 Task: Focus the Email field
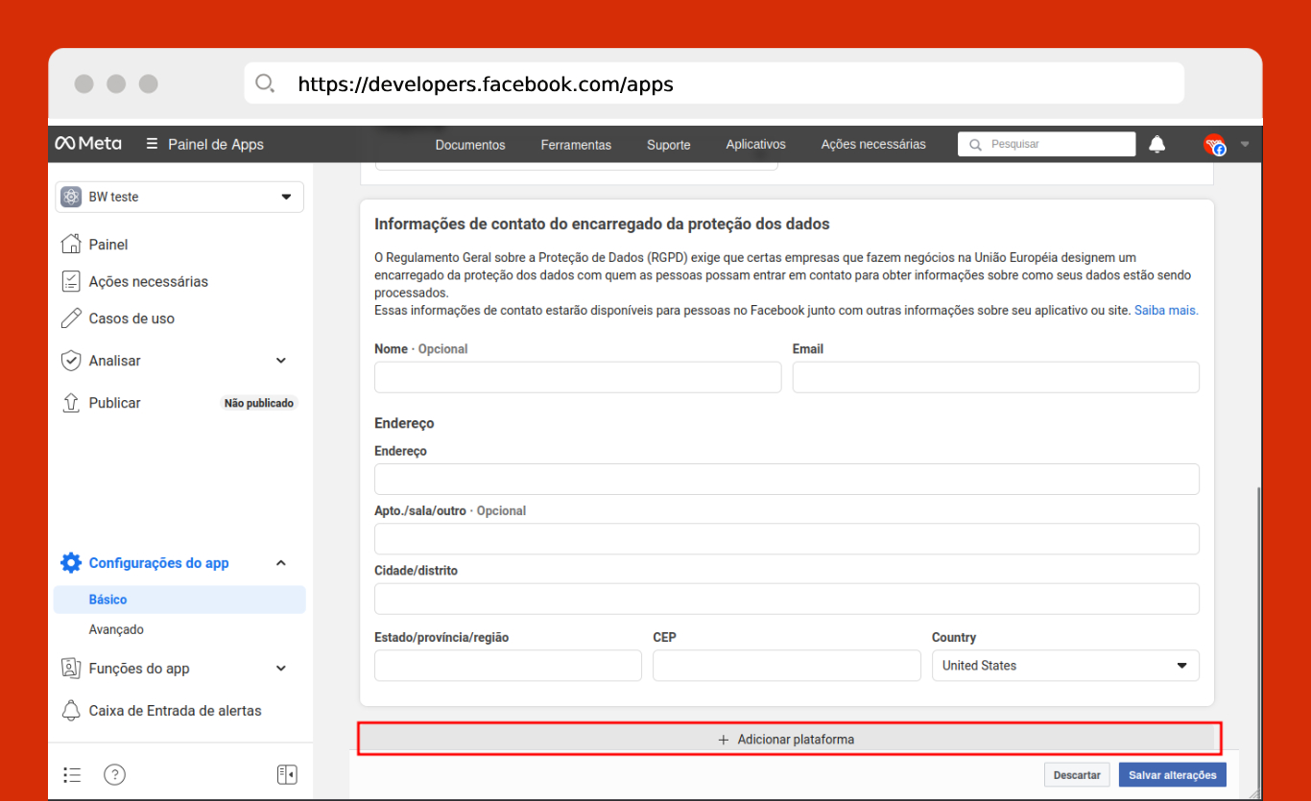[996, 377]
